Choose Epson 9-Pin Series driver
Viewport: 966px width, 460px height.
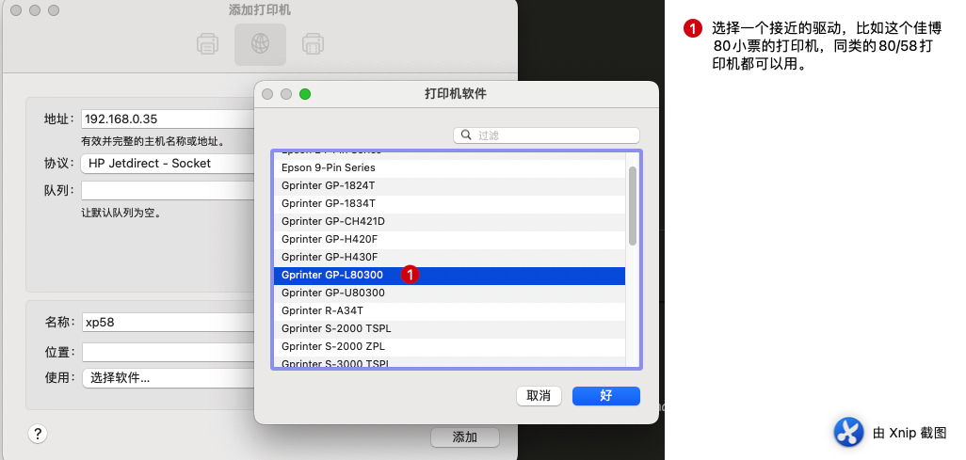pos(328,167)
